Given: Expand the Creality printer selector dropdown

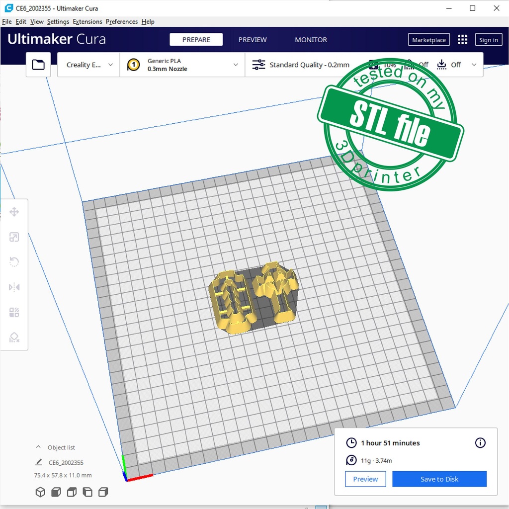Looking at the screenshot, I should [89, 65].
